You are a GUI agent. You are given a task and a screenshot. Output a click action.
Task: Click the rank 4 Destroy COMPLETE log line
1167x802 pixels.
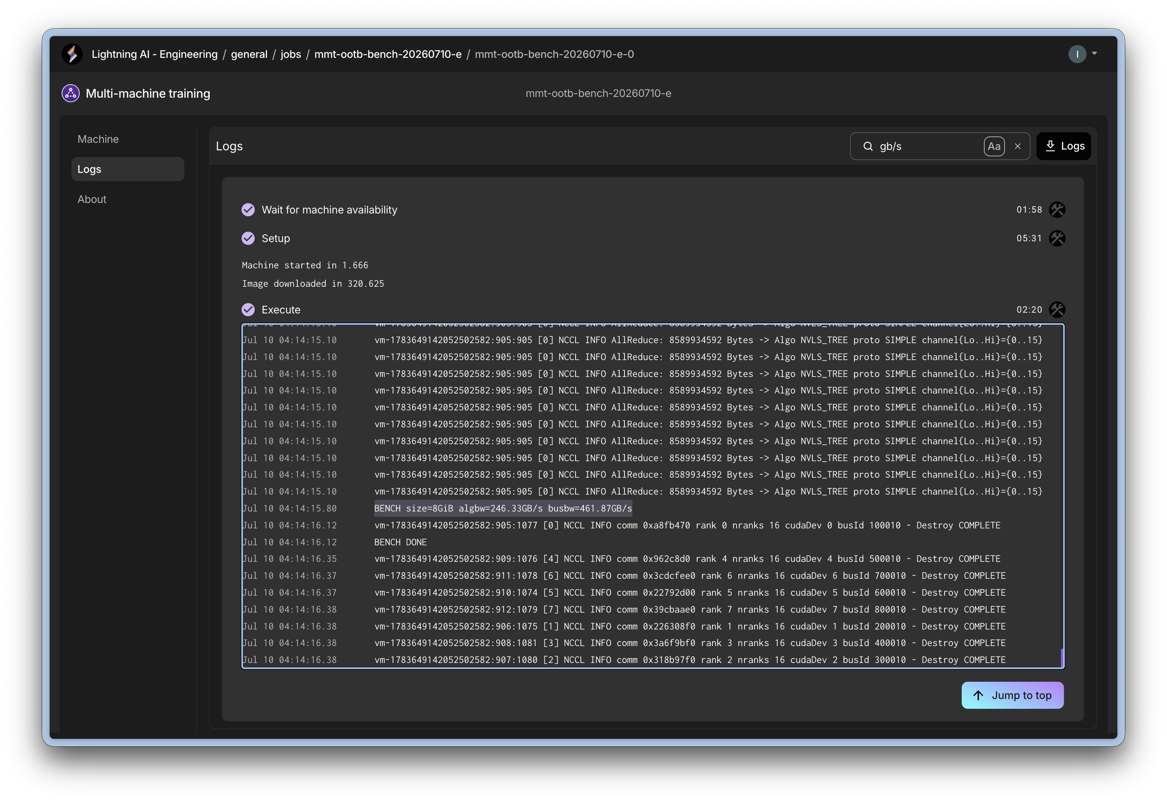pyautogui.click(x=687, y=559)
